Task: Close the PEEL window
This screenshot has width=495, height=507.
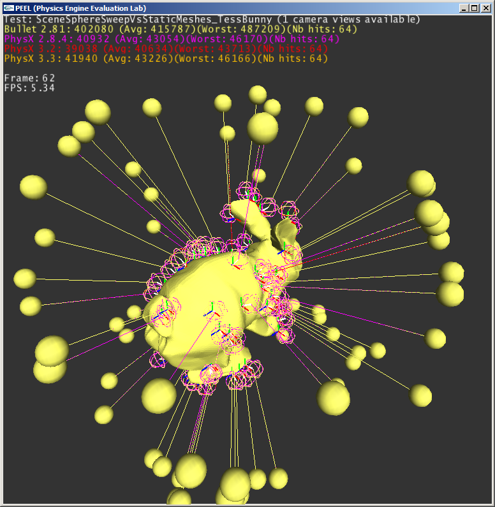Action: [486, 8]
